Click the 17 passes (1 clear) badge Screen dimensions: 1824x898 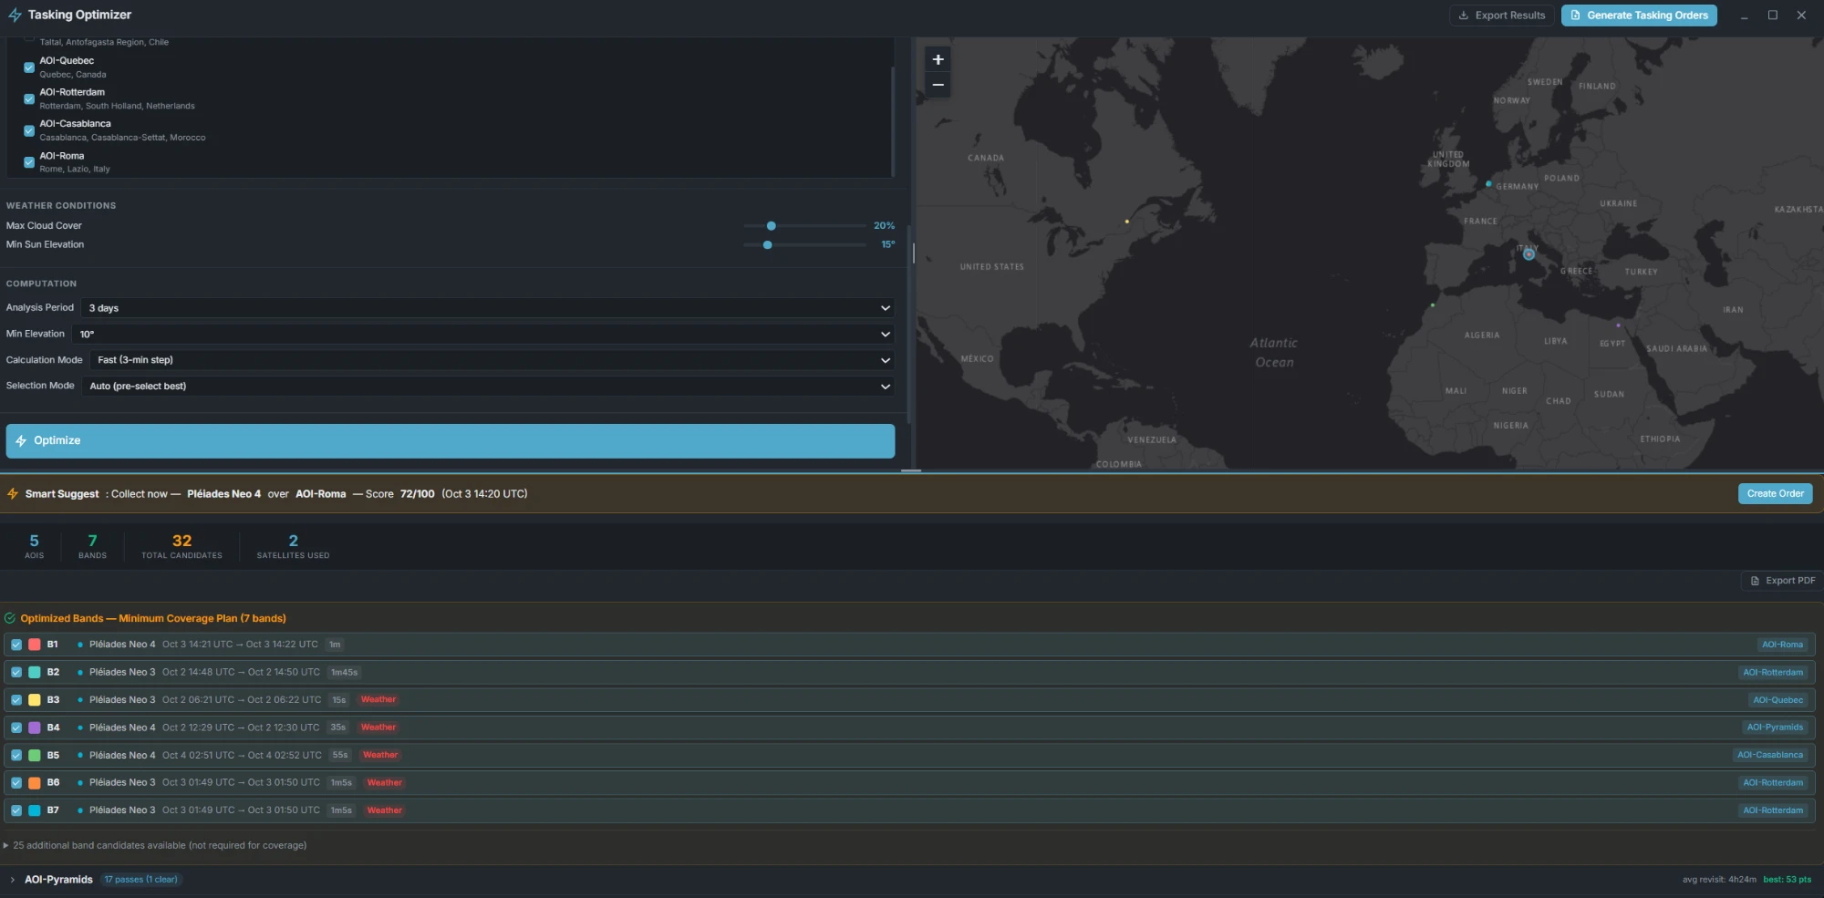(140, 880)
